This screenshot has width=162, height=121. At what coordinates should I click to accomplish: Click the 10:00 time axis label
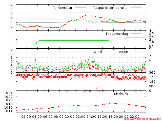point(70,117)
